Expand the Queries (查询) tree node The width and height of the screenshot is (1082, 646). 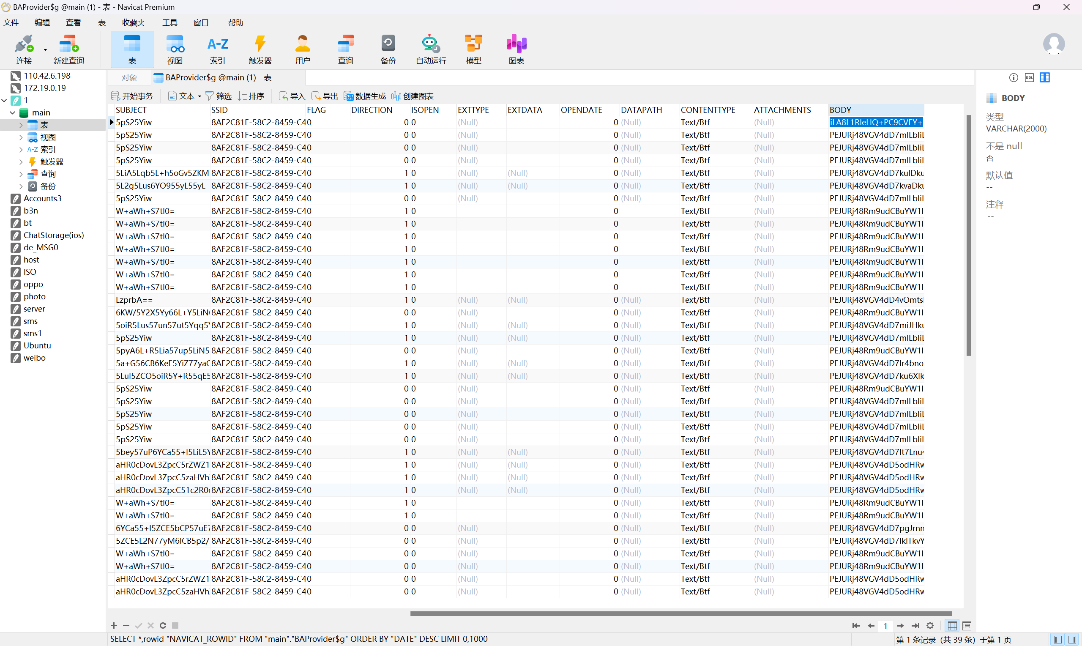(21, 174)
